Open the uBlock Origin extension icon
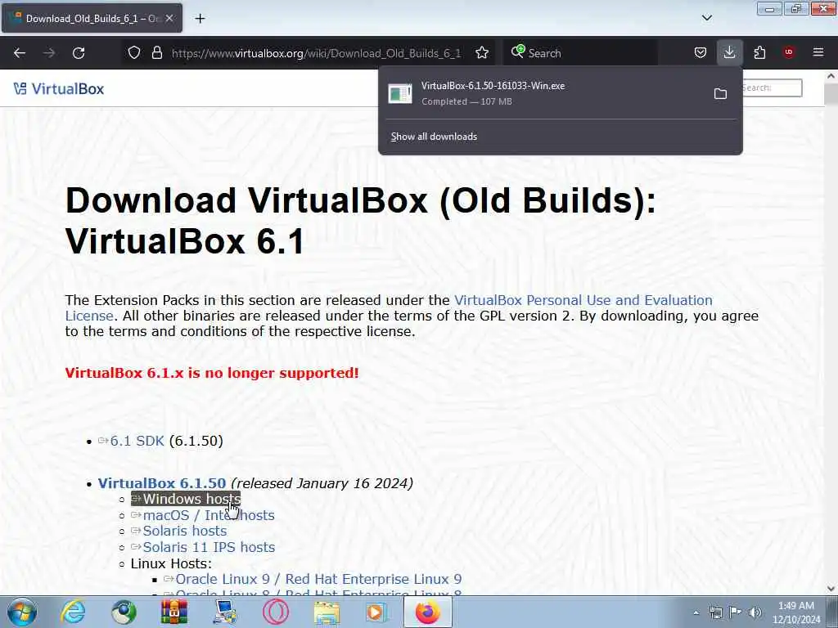 click(x=789, y=52)
